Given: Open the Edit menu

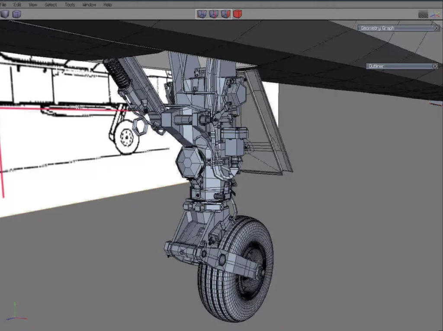Looking at the screenshot, I should [x=17, y=4].
